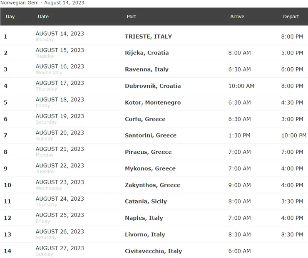Click the Mykonos, Greece port name
The image size is (308, 258).
click(x=150, y=169)
